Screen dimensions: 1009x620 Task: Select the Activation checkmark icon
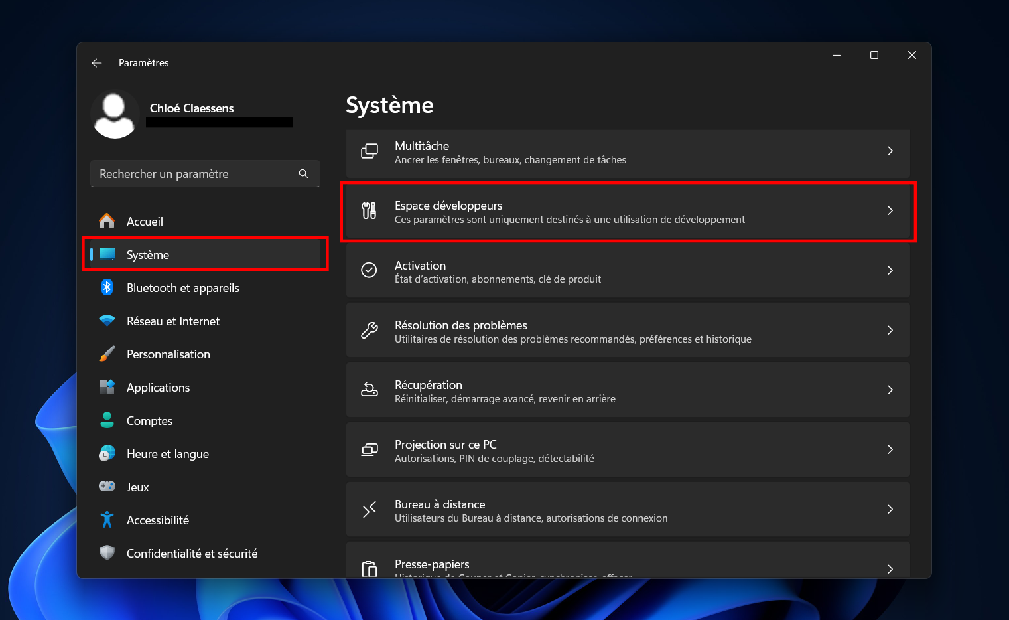369,270
